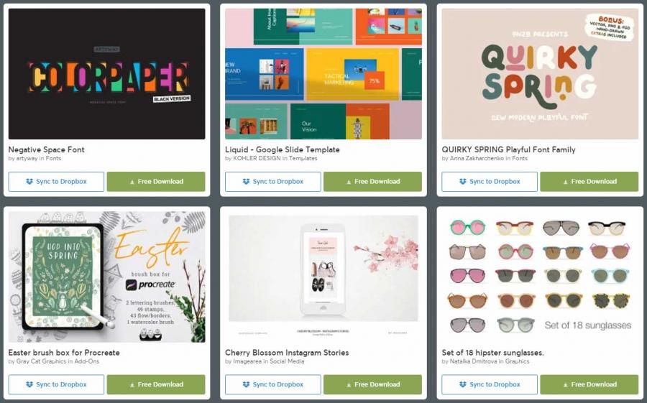Sync Cherry Blossom Instagram Stories to Dropbox
The image size is (647, 403).
(272, 384)
